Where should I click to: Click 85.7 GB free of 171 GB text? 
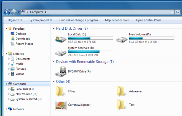click(x=82, y=42)
